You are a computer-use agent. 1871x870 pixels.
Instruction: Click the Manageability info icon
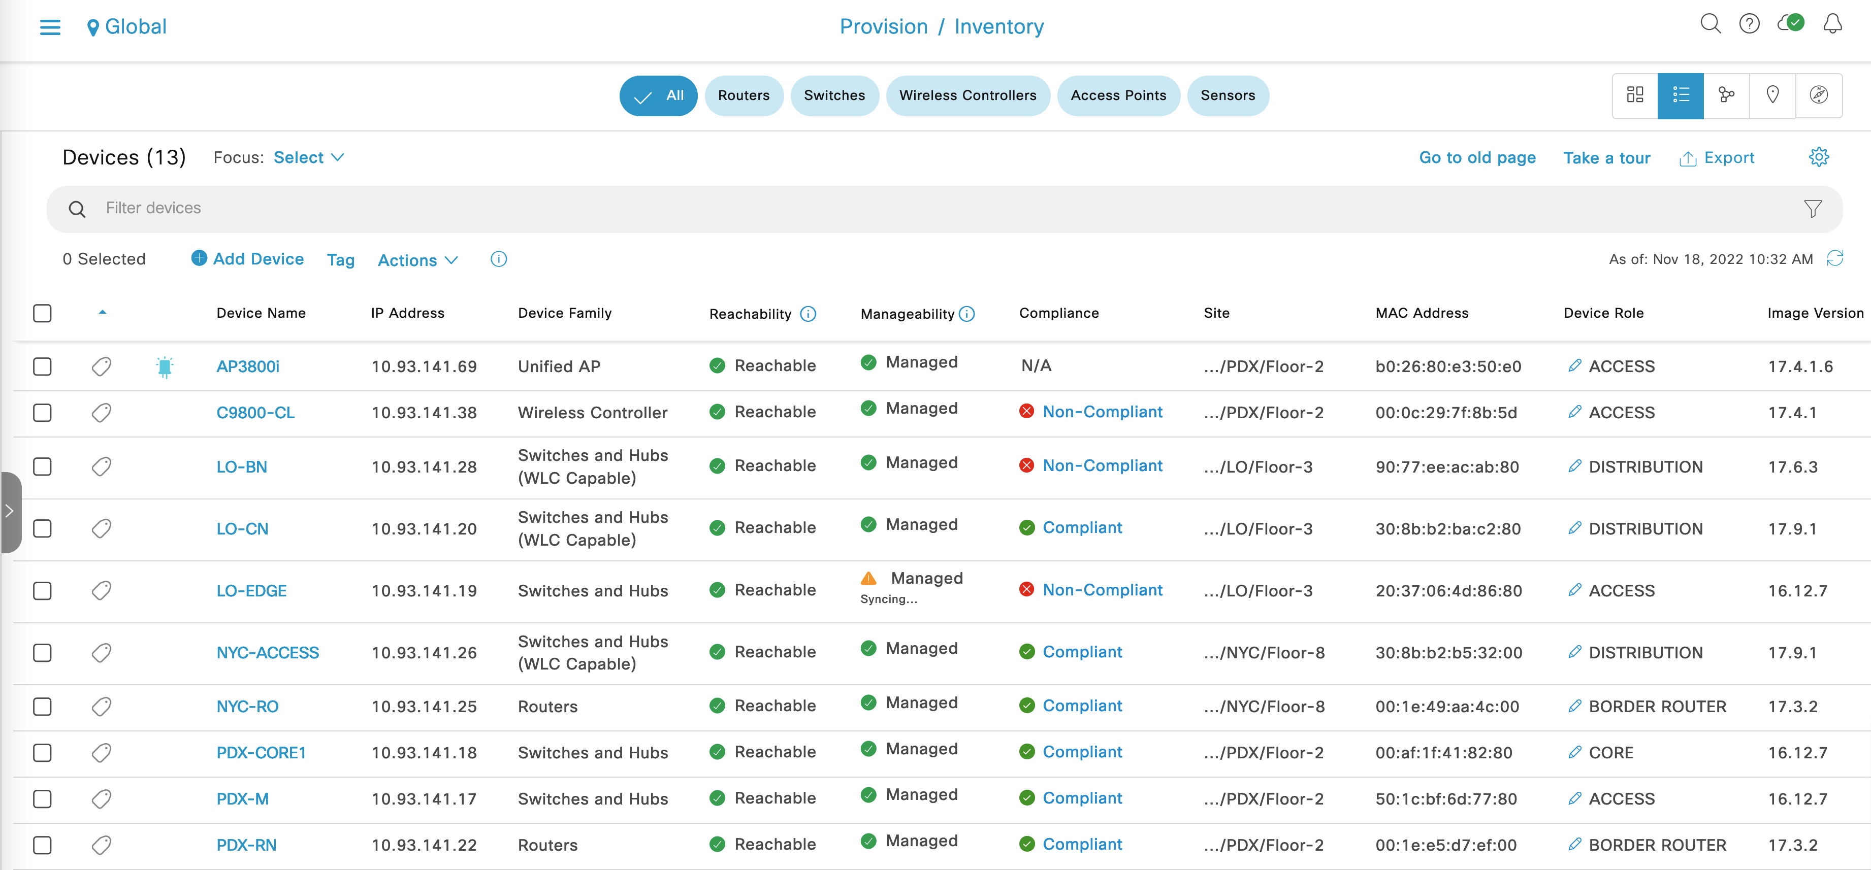point(966,314)
